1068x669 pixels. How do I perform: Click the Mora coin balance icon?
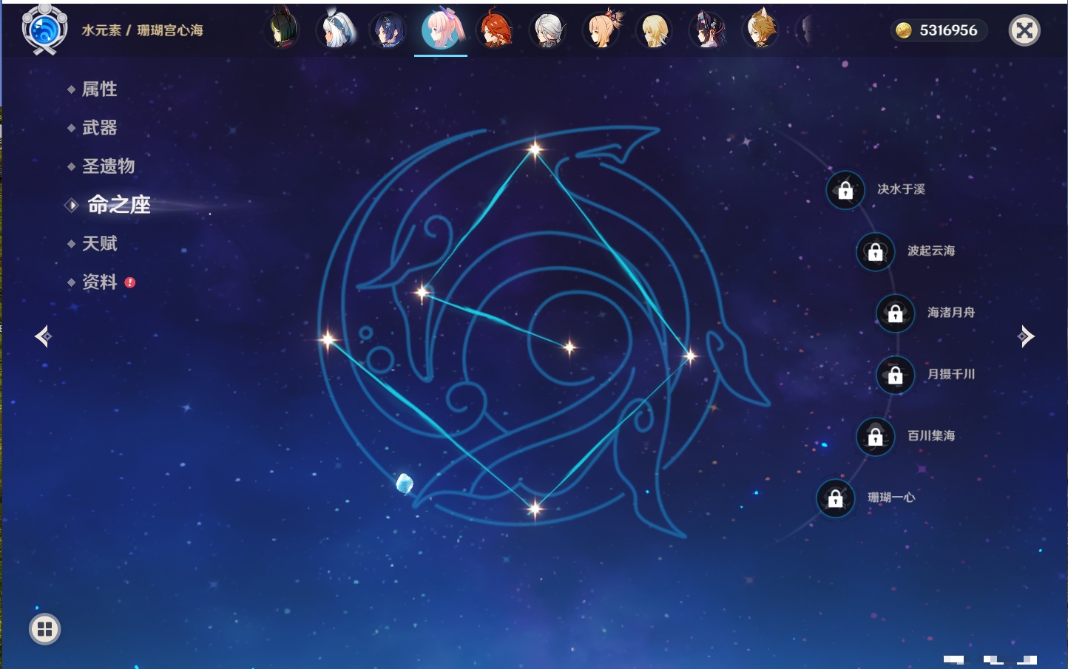903,30
